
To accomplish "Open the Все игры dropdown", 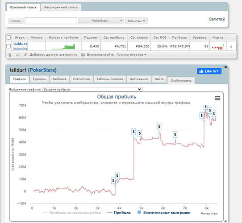I will [x=137, y=21].
